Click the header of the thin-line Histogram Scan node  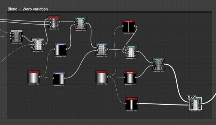tap(129, 21)
